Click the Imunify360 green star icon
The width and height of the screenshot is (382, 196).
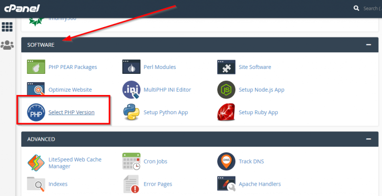pyautogui.click(x=36, y=21)
